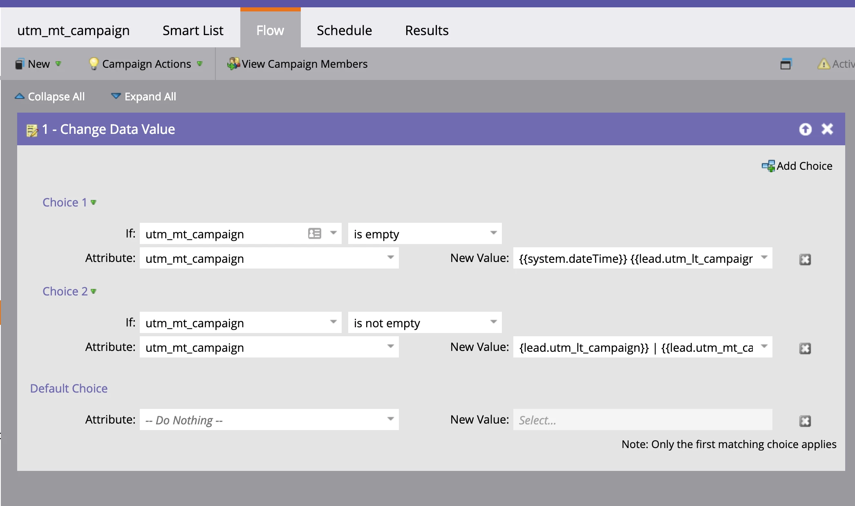Remove Choice 2 with its X icon
This screenshot has height=506, width=855.
point(805,348)
